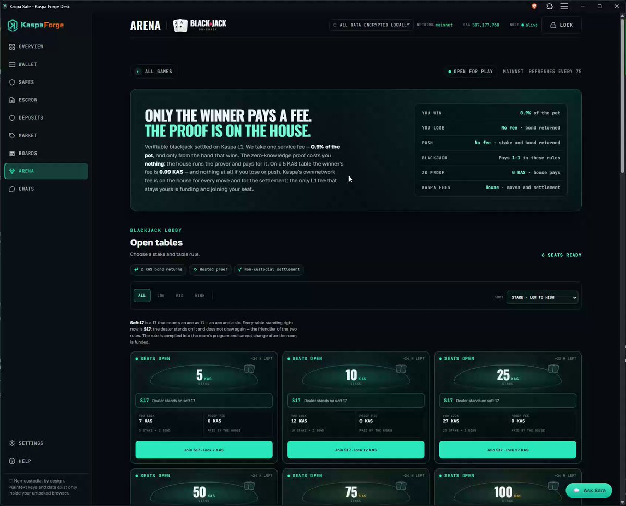Filter tables by LOW stakes

161,296
